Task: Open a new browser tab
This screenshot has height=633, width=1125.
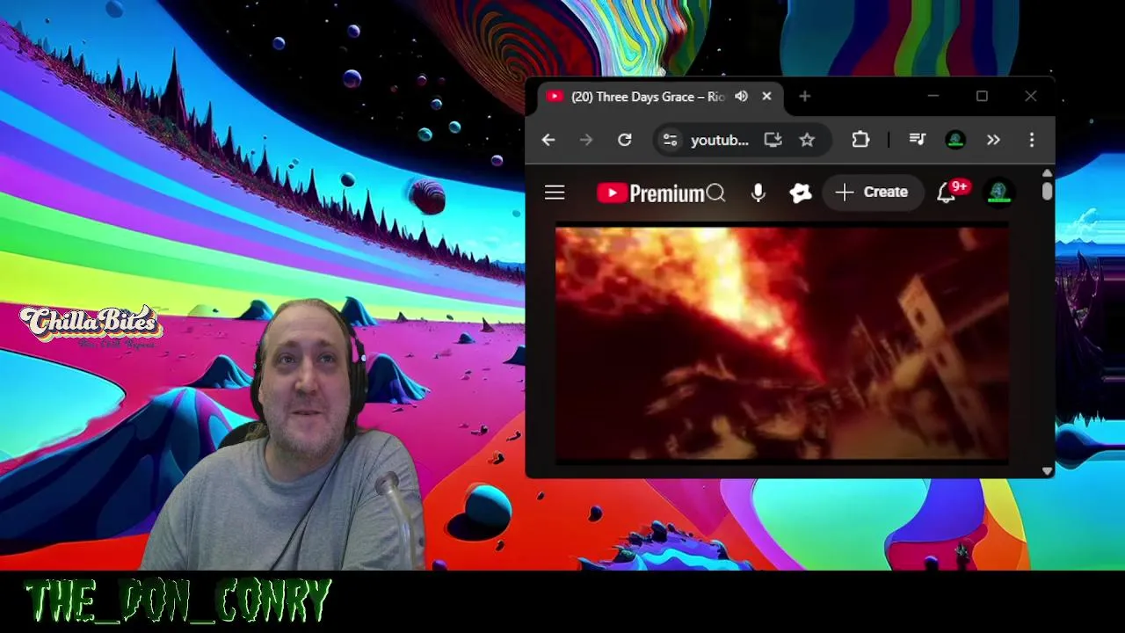Action: pyautogui.click(x=805, y=97)
